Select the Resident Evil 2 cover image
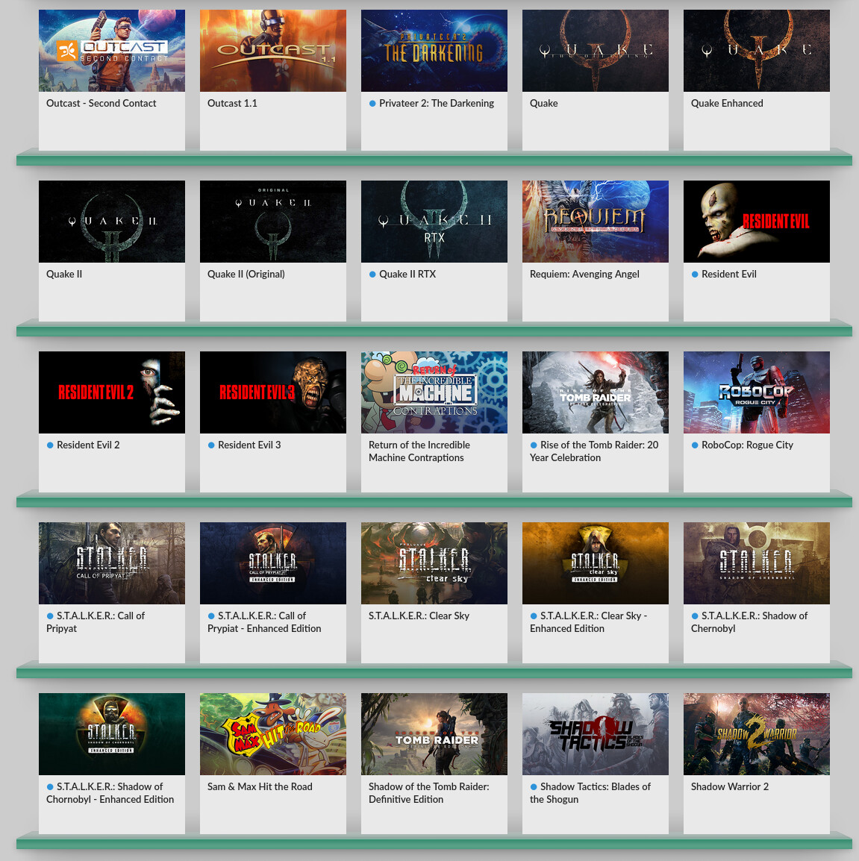The width and height of the screenshot is (859, 861). (x=112, y=392)
